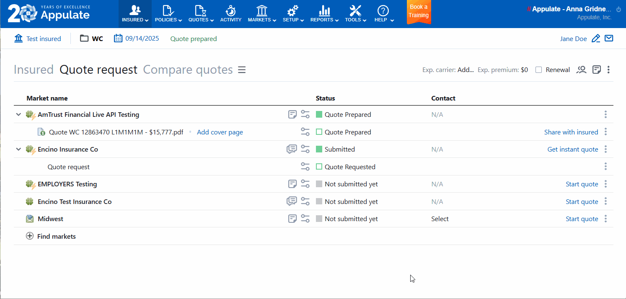
Task: Open sliders icon on Quote request row
Action: (305, 167)
